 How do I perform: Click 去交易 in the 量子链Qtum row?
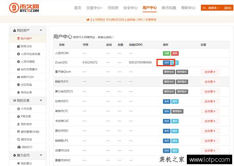[x=210, y=72]
